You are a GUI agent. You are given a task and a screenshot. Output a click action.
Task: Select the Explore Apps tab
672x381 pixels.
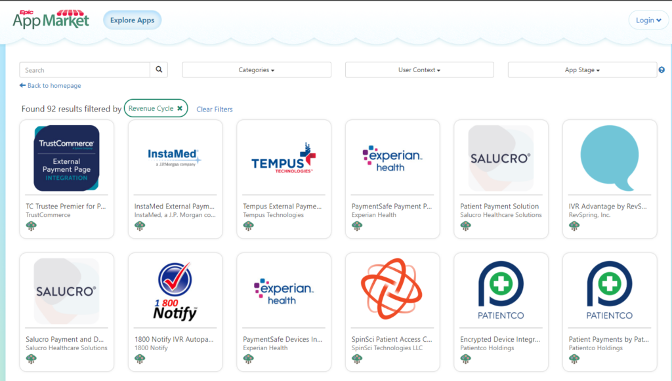[132, 20]
